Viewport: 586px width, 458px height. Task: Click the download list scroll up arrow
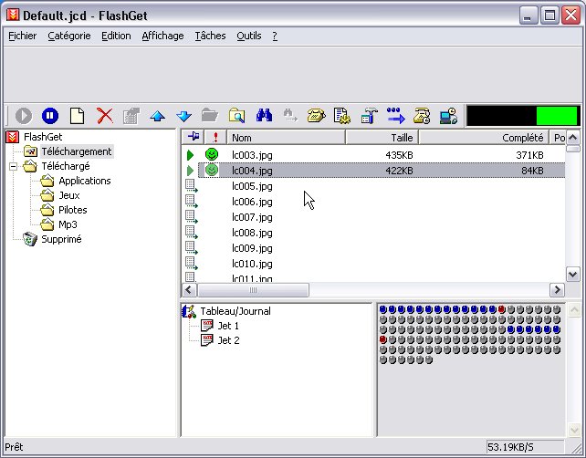573,138
